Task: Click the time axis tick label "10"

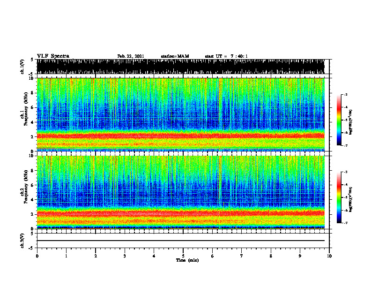Action: [x=329, y=256]
